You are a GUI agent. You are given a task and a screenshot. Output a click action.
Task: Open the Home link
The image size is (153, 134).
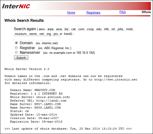(x=71, y=13)
